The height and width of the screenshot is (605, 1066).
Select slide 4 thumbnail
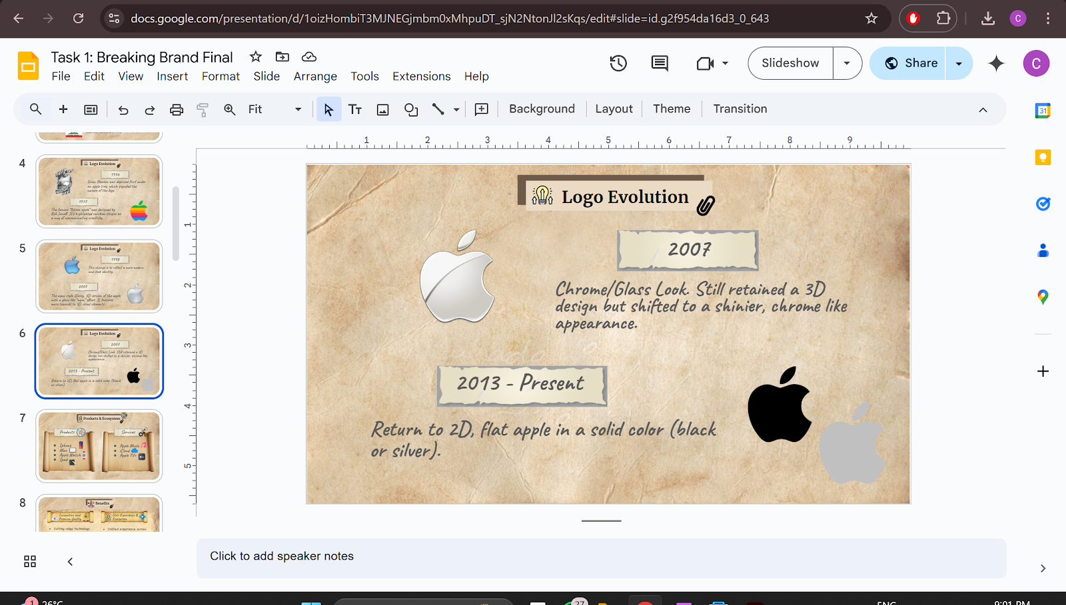pos(99,192)
